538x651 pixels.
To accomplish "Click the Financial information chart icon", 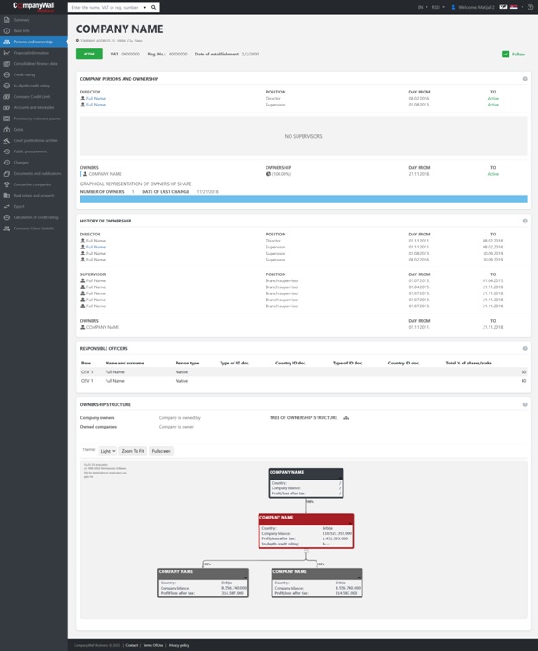I will coord(7,53).
